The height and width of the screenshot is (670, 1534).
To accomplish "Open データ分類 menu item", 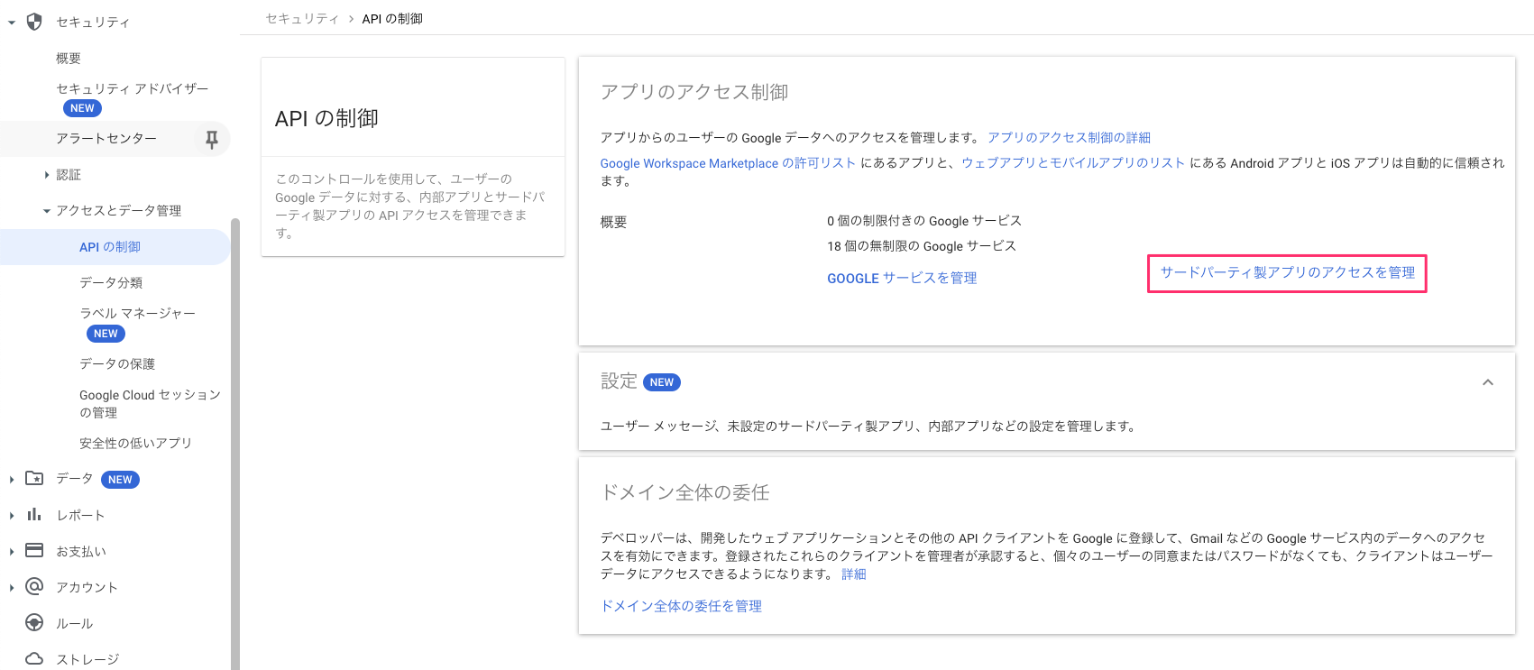I will tap(111, 282).
